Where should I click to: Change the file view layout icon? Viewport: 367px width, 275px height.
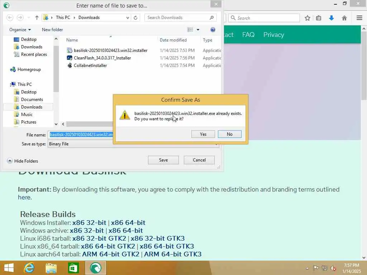(x=190, y=30)
